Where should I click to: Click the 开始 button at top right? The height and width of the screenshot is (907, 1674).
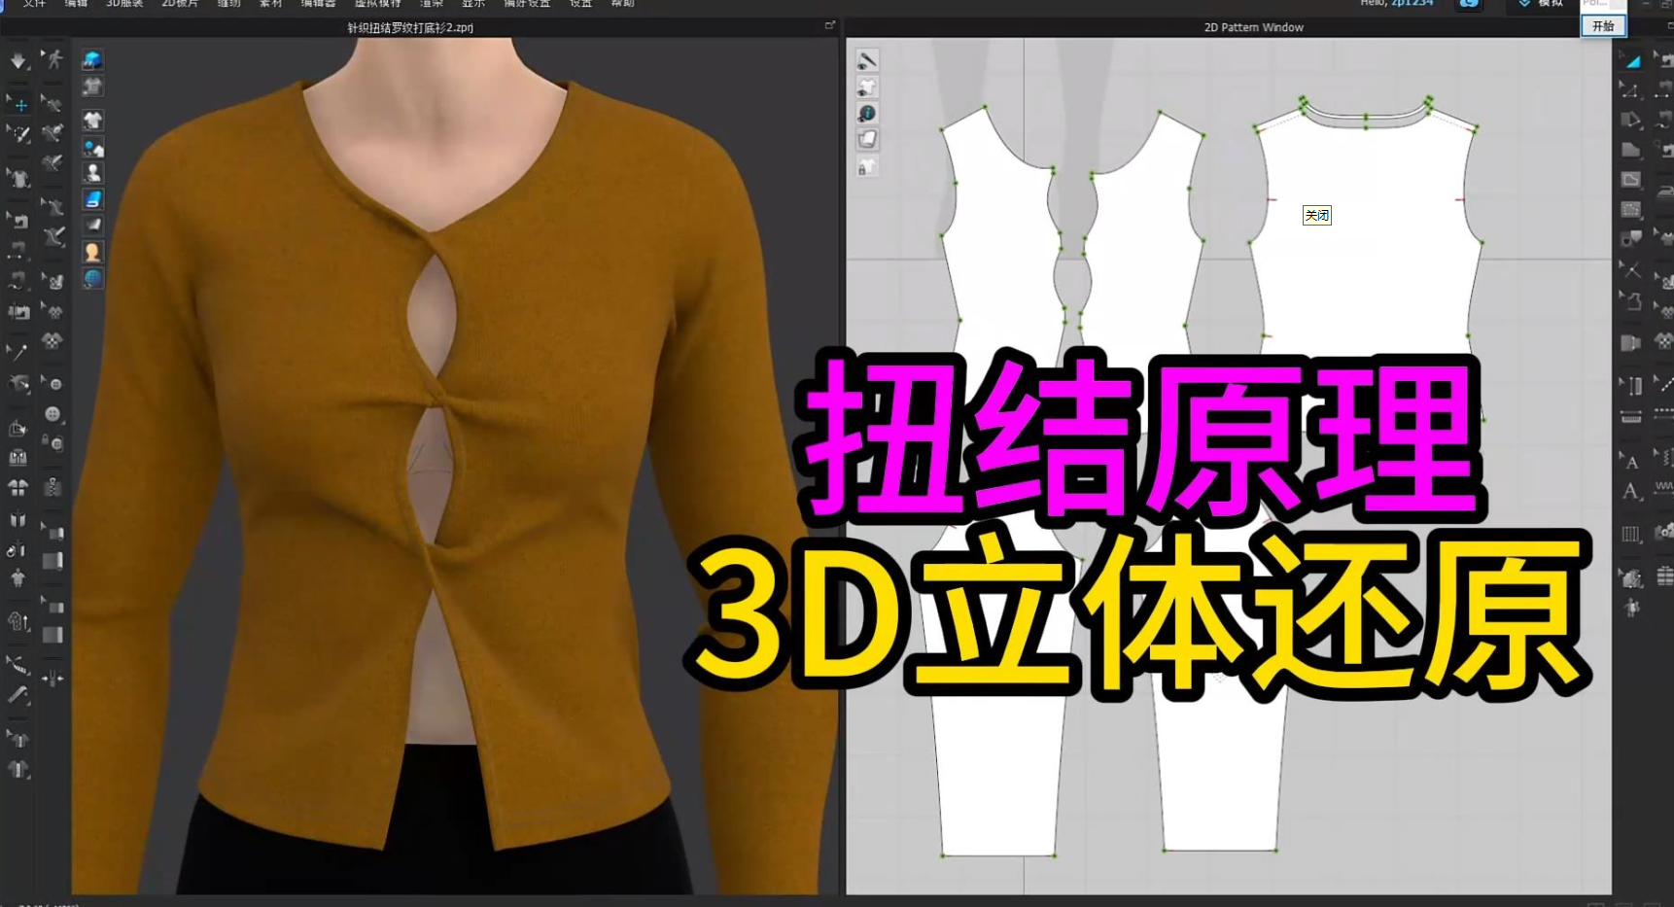(x=1604, y=25)
